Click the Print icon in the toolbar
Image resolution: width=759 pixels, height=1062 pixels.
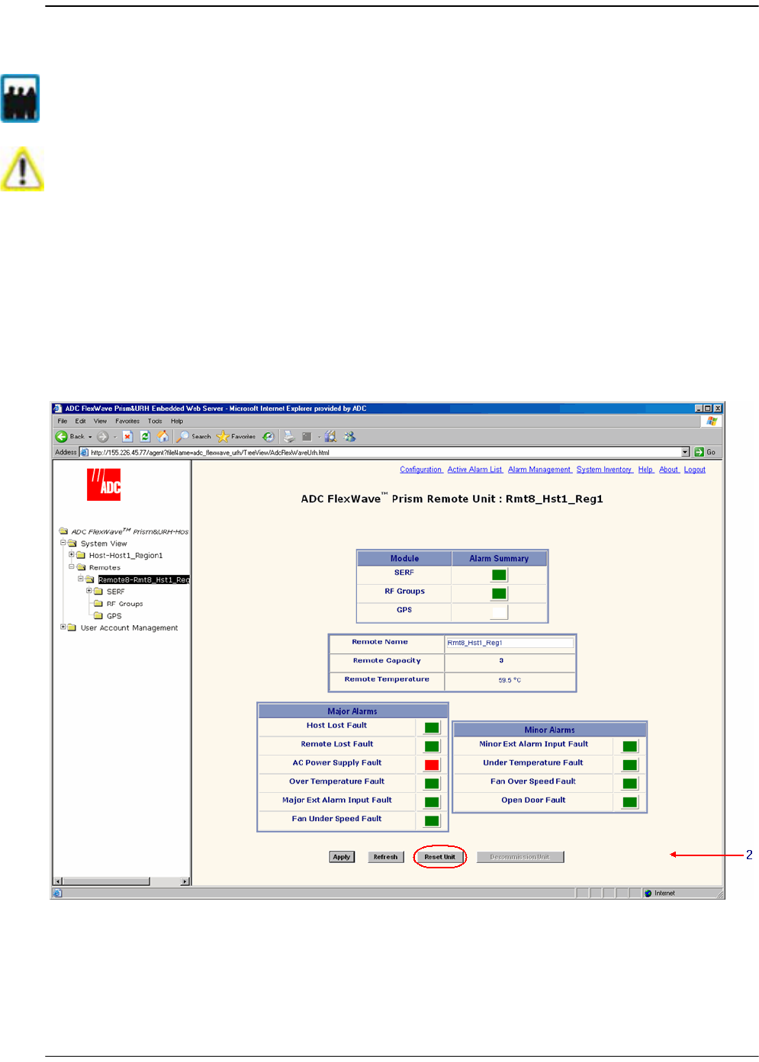click(288, 437)
